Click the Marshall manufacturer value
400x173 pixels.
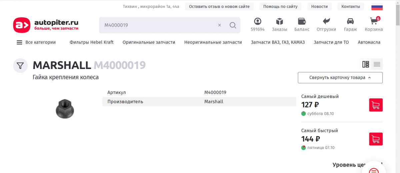214,102
